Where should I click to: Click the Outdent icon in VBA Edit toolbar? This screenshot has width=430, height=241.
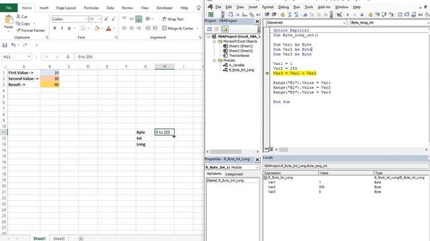coord(273,15)
